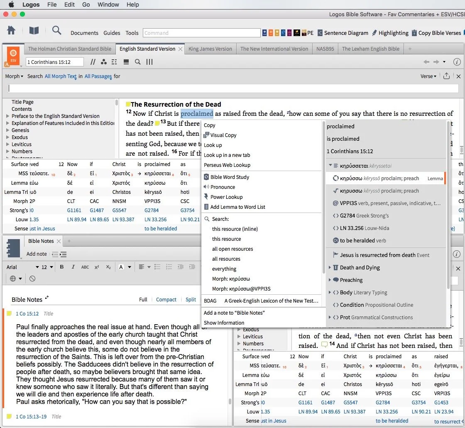Image resolution: width=465 pixels, height=428 pixels.
Task: Open the Home page icon
Action: [11, 30]
